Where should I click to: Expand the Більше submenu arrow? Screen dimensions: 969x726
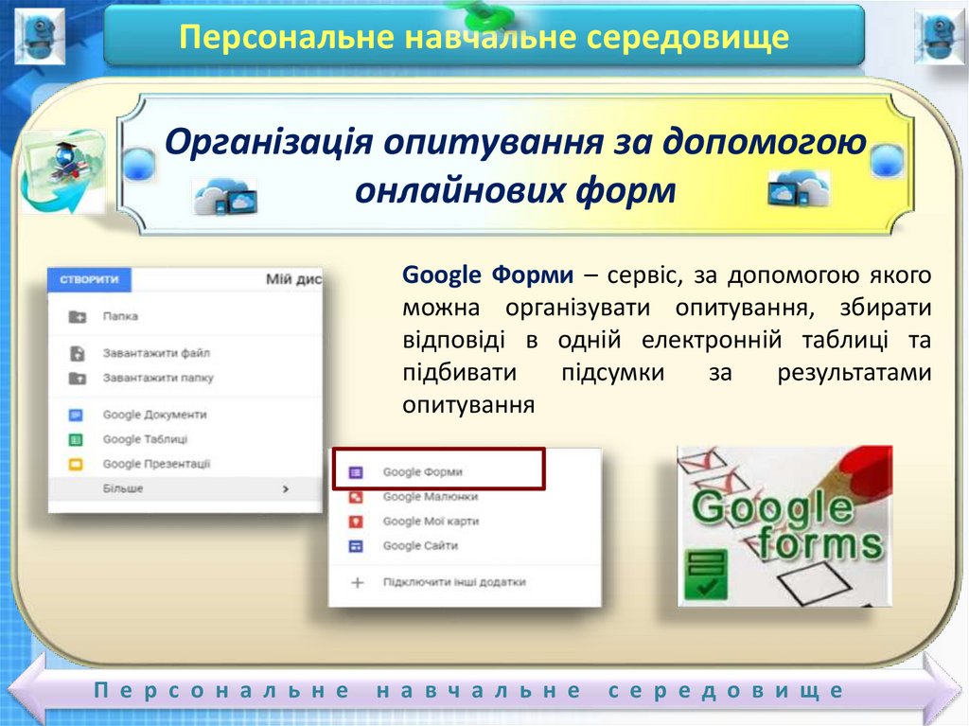(x=286, y=489)
